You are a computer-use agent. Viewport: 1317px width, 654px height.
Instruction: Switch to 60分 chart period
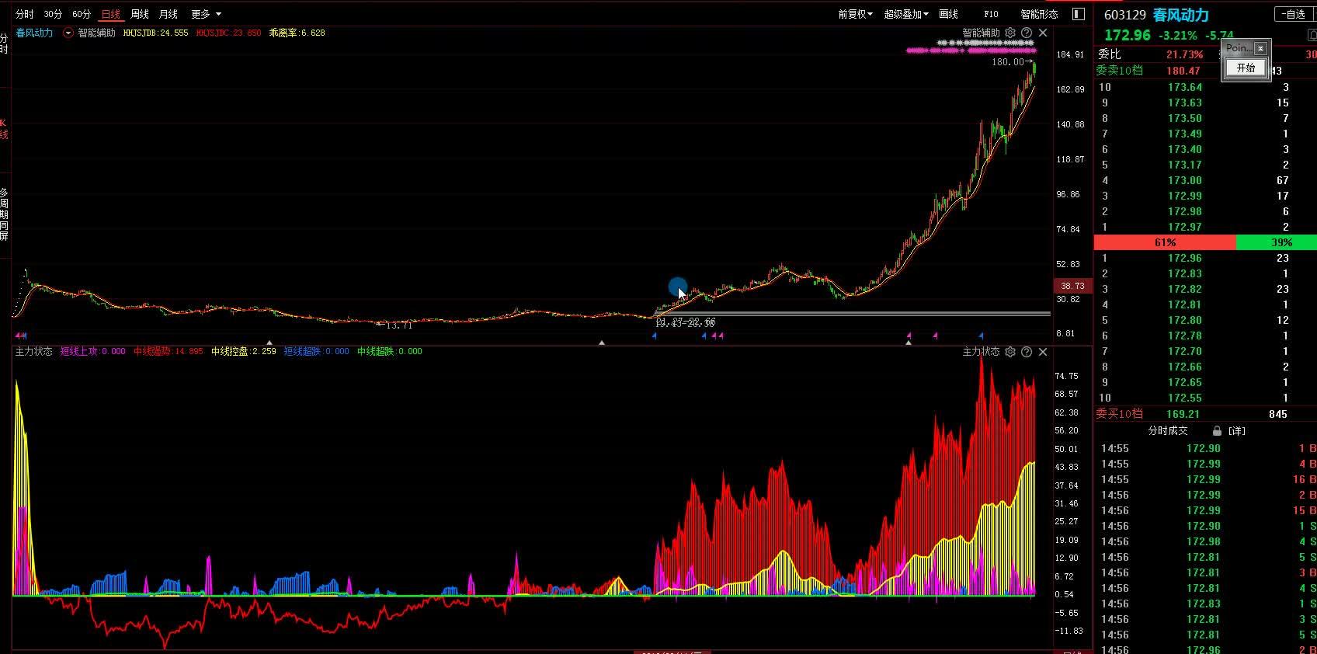tap(82, 14)
